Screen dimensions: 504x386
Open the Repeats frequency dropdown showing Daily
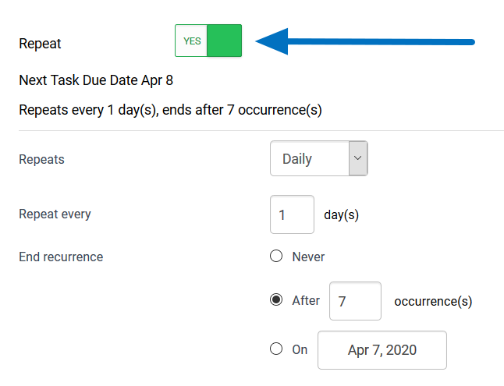click(x=310, y=159)
